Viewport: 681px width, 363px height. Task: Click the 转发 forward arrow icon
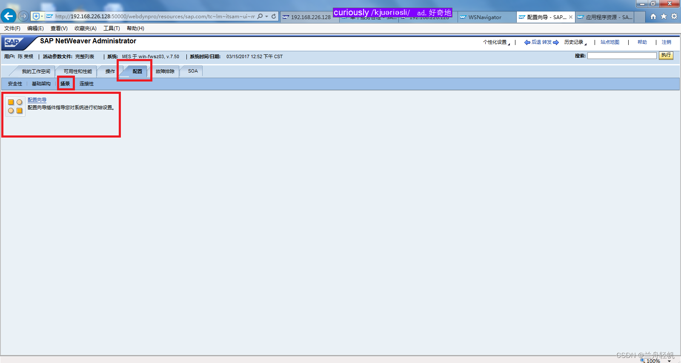tap(556, 42)
